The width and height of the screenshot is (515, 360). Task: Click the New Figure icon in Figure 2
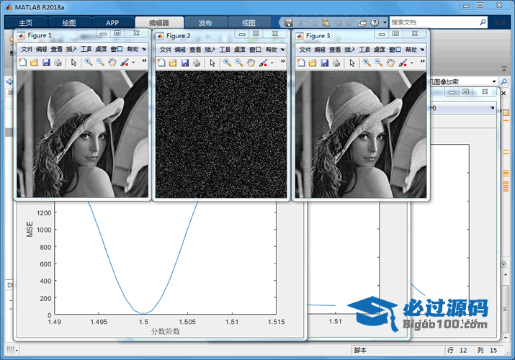point(161,63)
